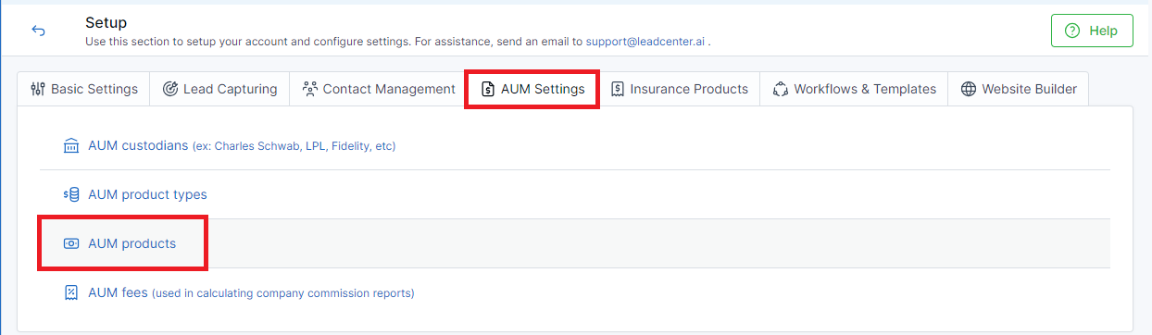The image size is (1152, 335).
Task: Click the back arrow icon beside Setup
Action: pos(39,31)
